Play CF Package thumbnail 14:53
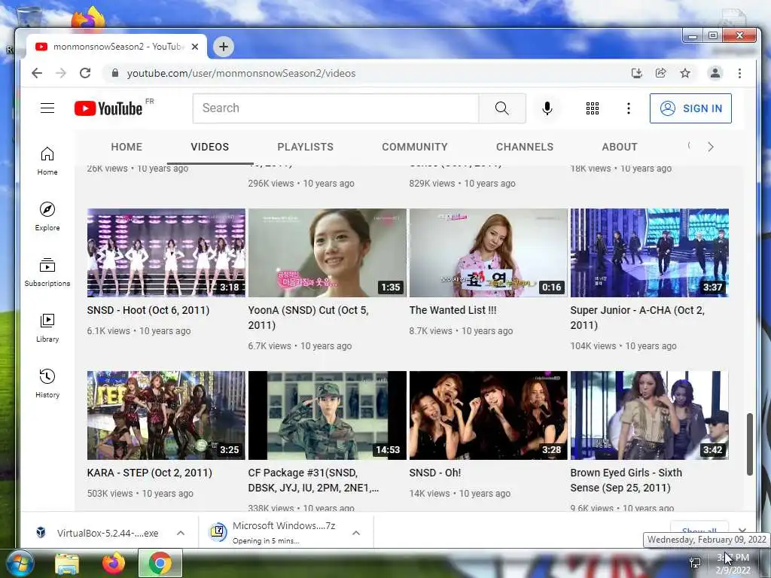The height and width of the screenshot is (578, 771). pos(327,415)
